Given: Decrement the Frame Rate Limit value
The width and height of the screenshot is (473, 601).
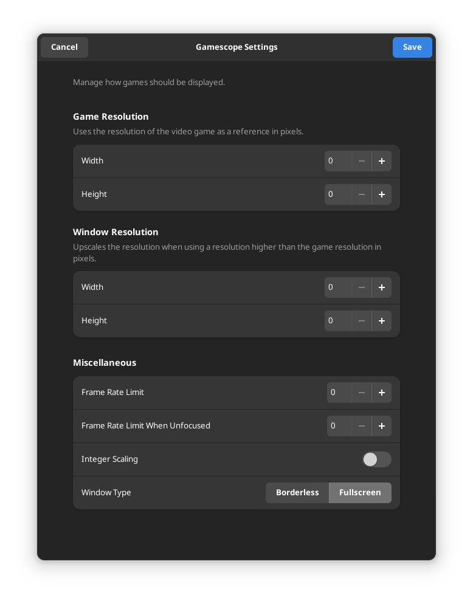Looking at the screenshot, I should [x=361, y=393].
